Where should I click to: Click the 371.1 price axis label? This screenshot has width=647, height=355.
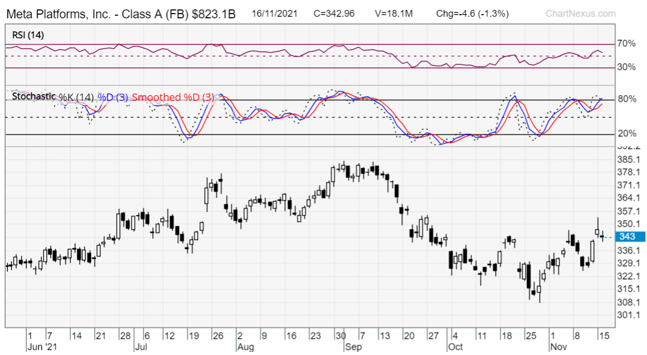629,186
